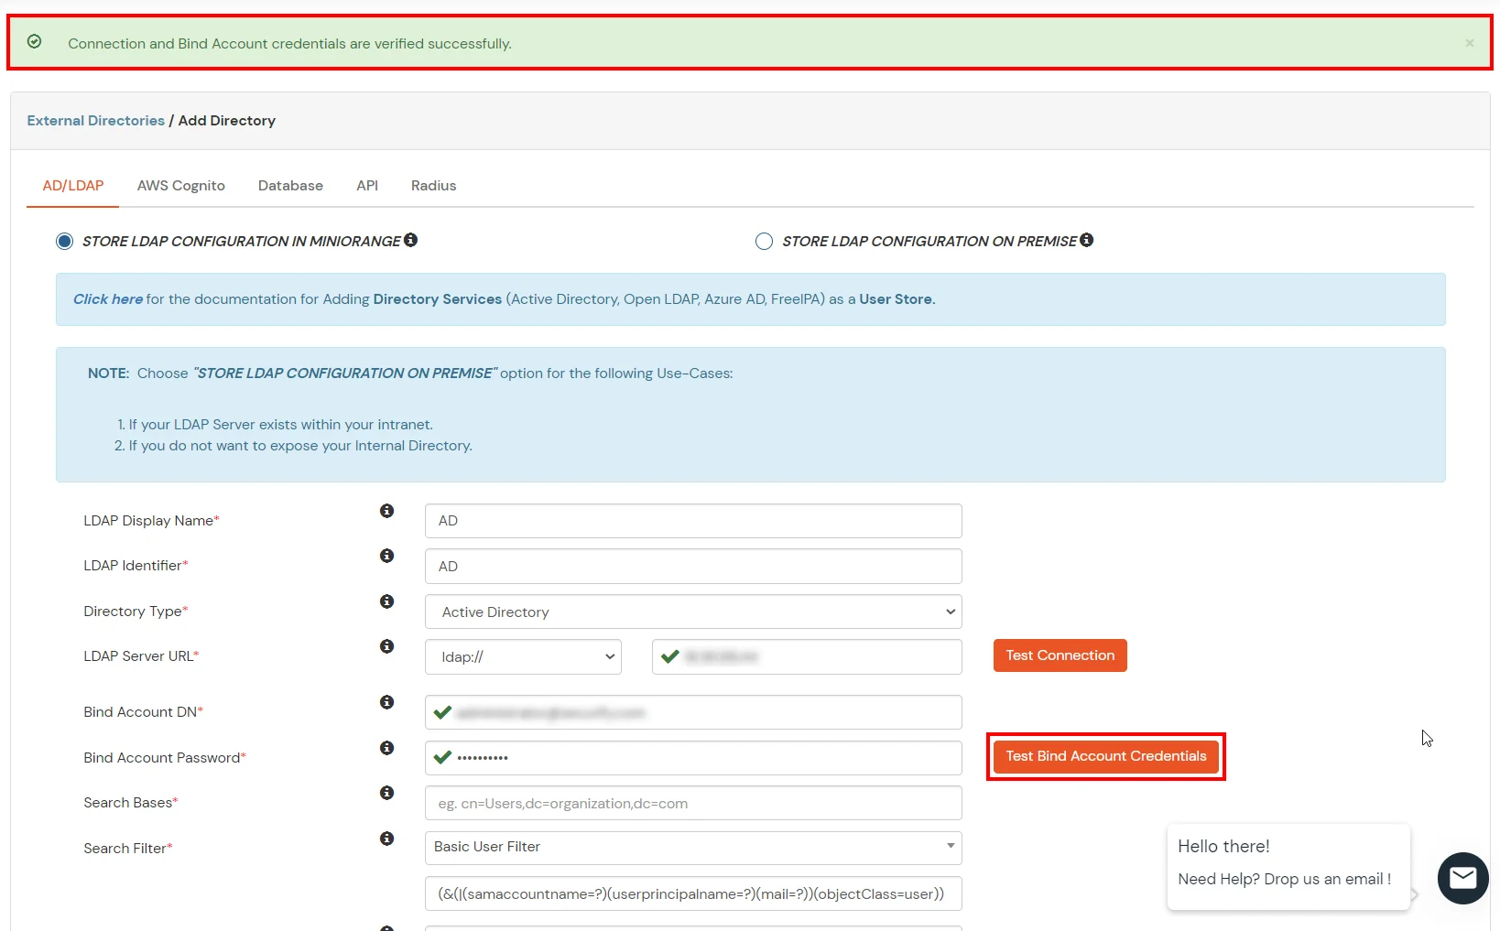The image size is (1500, 931).
Task: Click info icon for Search Bases
Action: click(x=387, y=793)
